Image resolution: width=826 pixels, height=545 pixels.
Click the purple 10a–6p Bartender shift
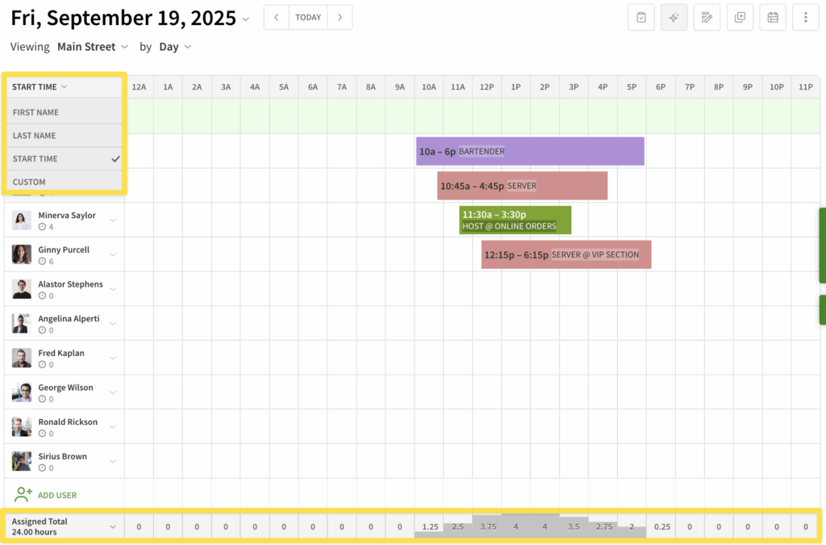pyautogui.click(x=530, y=151)
